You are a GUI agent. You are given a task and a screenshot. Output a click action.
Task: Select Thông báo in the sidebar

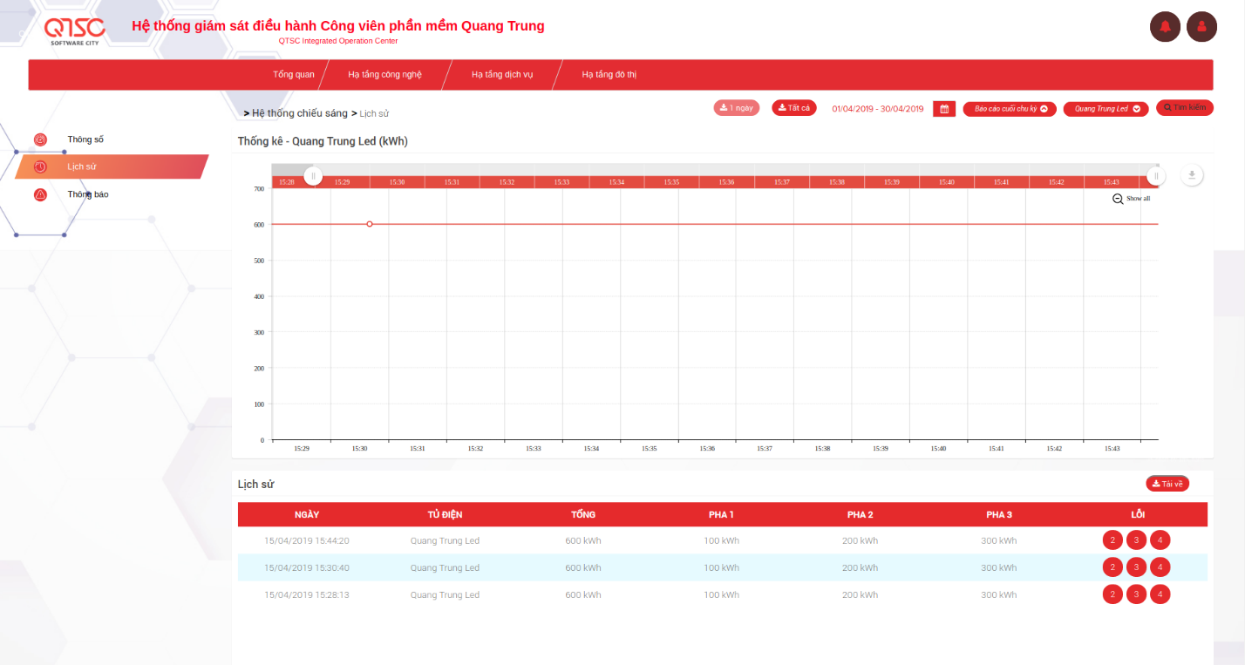coord(88,194)
